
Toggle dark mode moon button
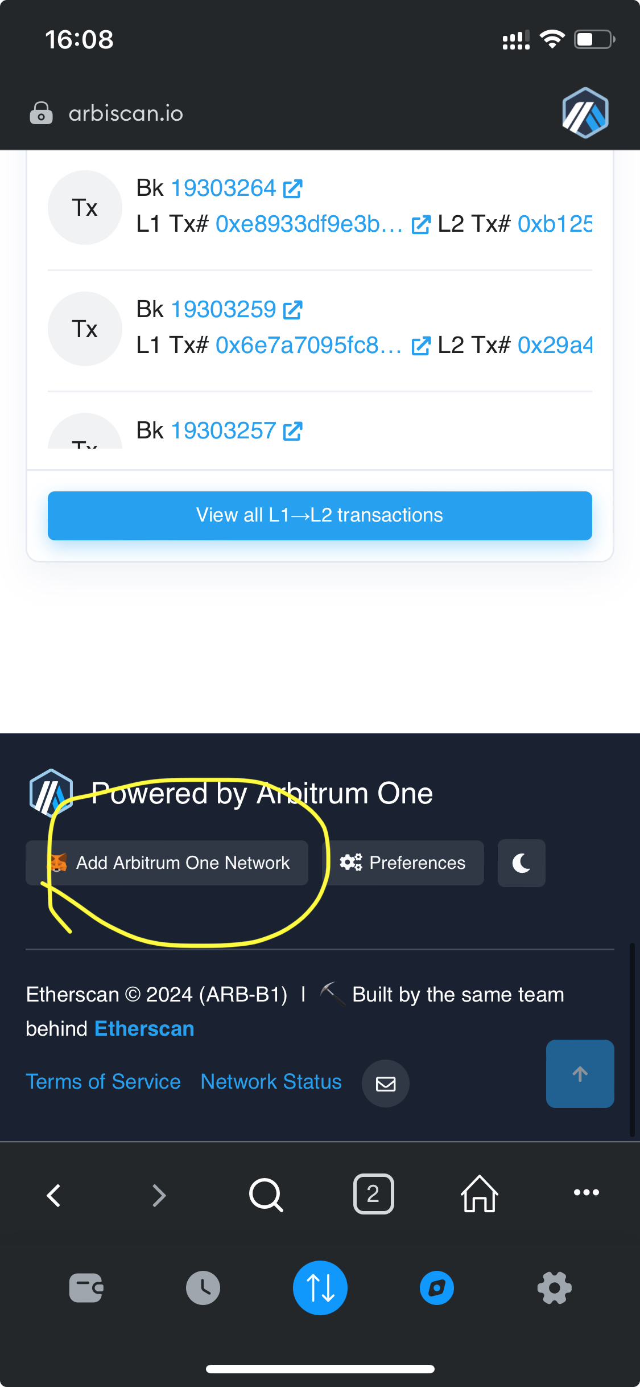tap(521, 863)
